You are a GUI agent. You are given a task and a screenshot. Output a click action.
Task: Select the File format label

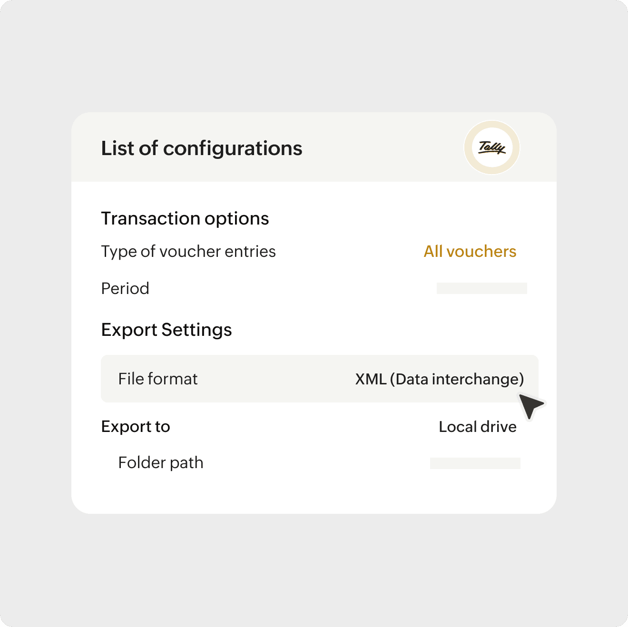tap(157, 379)
